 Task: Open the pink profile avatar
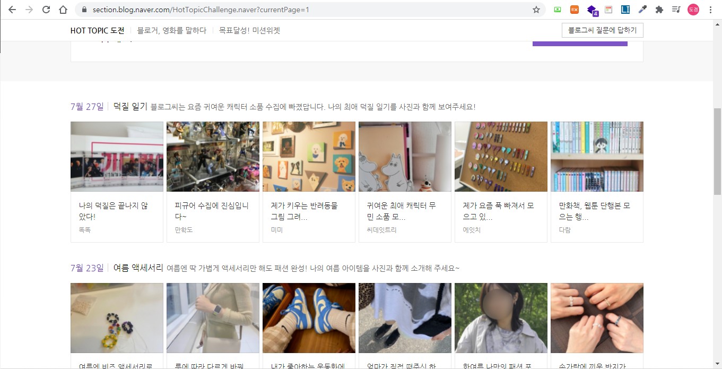pyautogui.click(x=693, y=10)
